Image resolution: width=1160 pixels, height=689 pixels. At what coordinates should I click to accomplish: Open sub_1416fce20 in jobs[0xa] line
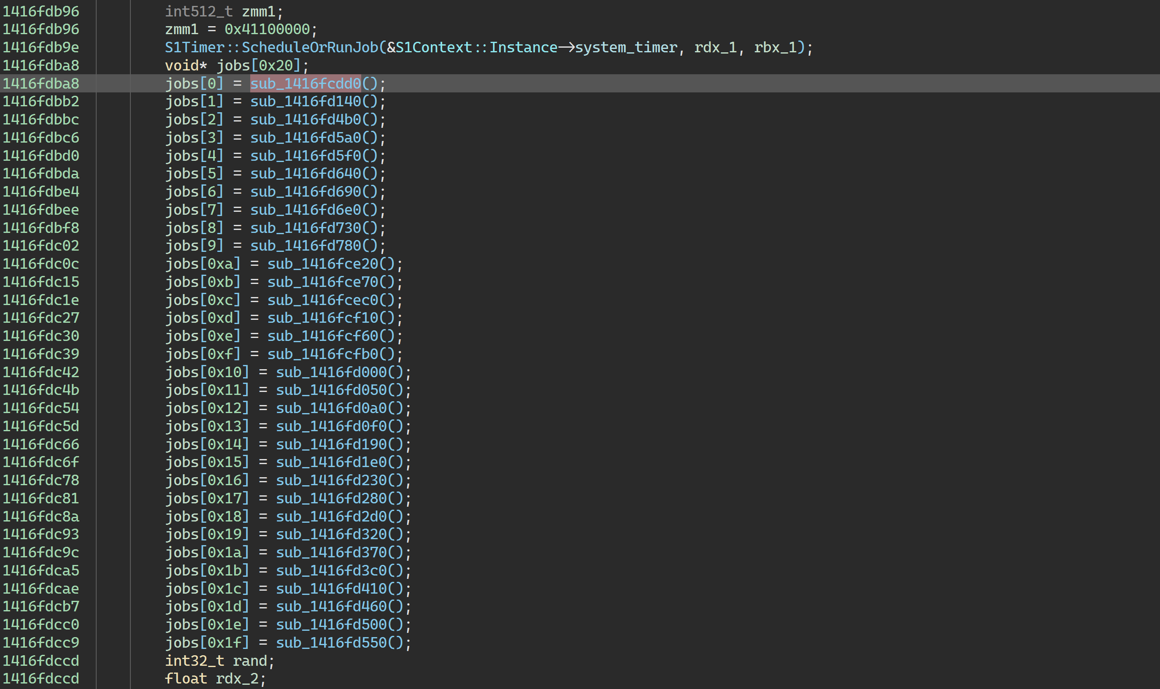click(323, 264)
